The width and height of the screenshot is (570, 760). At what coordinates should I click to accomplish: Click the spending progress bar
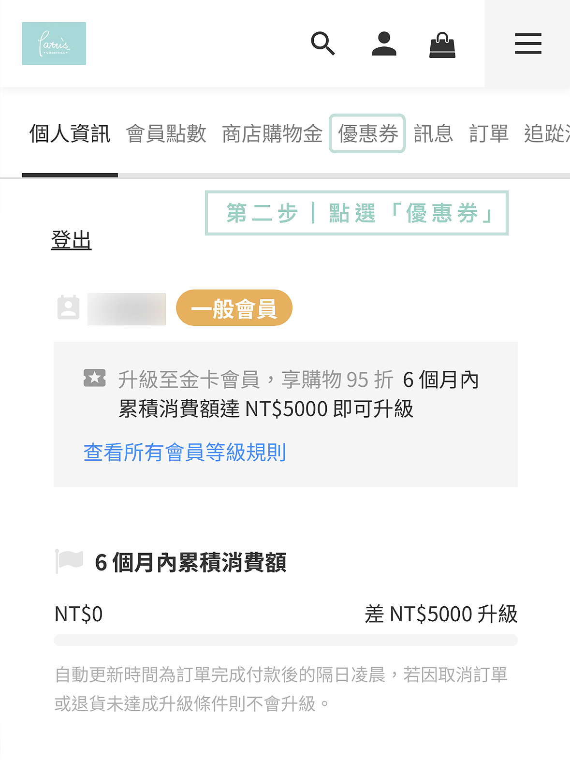(x=286, y=640)
